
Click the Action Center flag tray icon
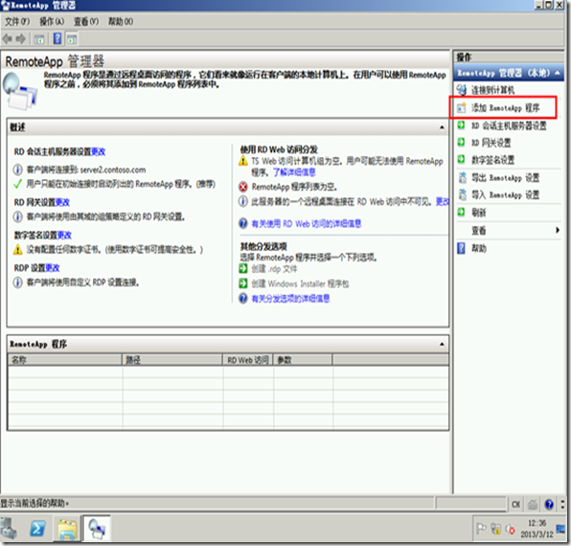point(481,529)
